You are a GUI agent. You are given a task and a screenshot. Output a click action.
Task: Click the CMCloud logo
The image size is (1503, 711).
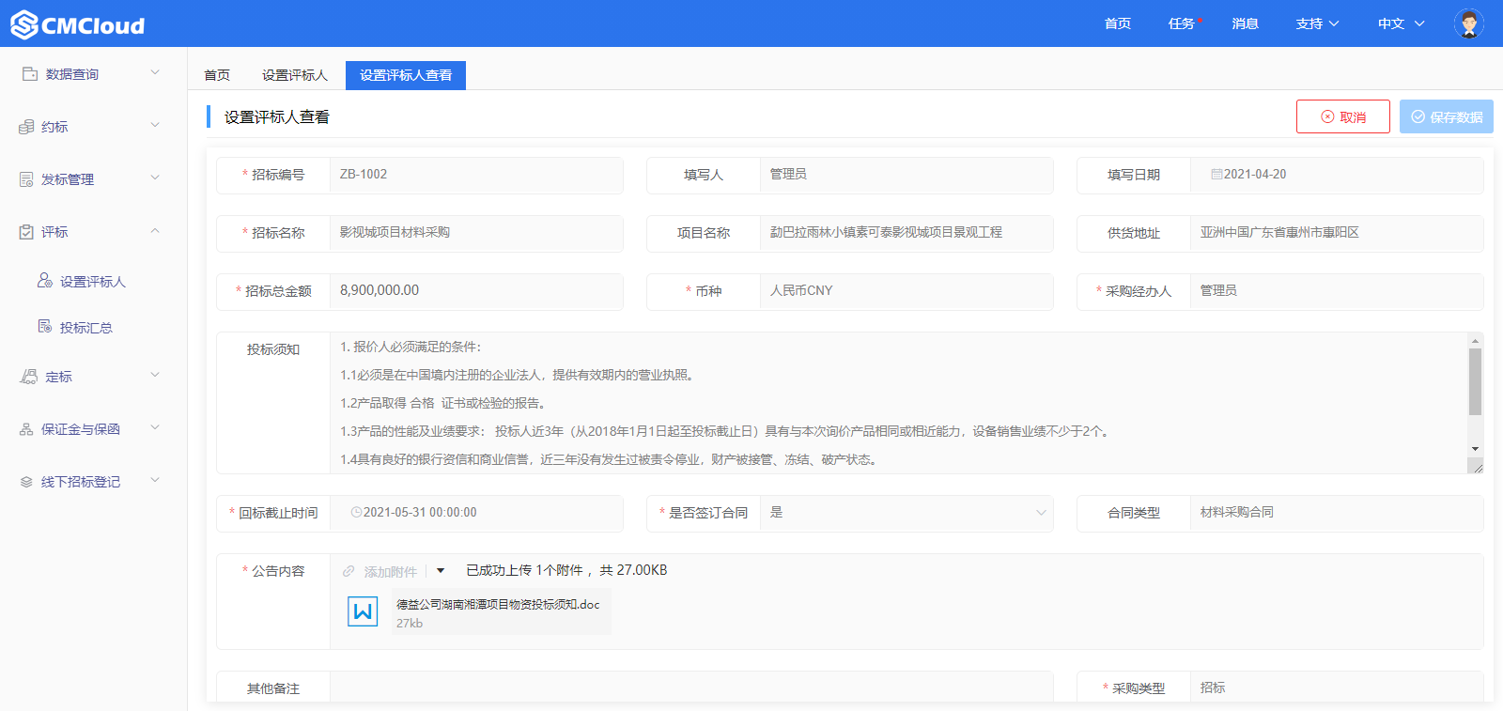78,24
